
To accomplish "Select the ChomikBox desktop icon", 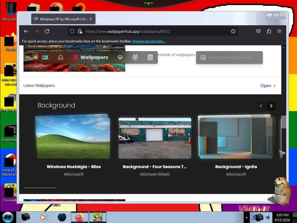I will tap(10, 193).
